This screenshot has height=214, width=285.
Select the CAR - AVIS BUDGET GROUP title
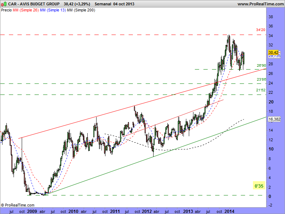(34, 4)
